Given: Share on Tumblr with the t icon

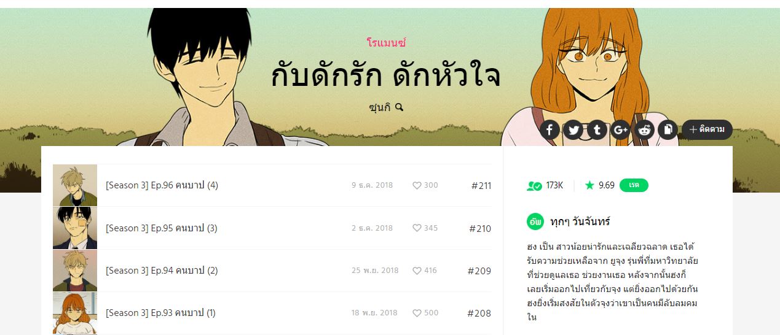Looking at the screenshot, I should pyautogui.click(x=597, y=129).
